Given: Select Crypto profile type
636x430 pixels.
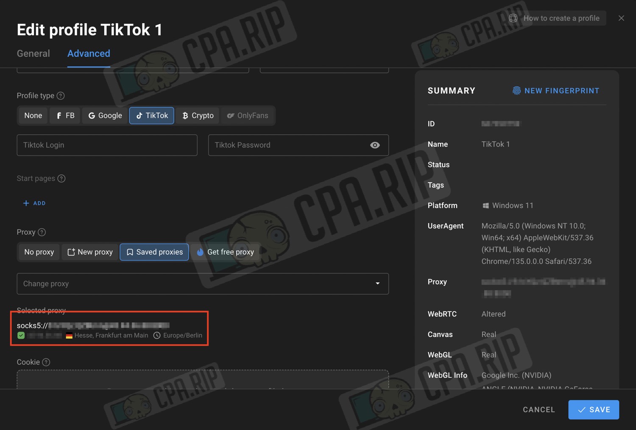Looking at the screenshot, I should (x=198, y=116).
